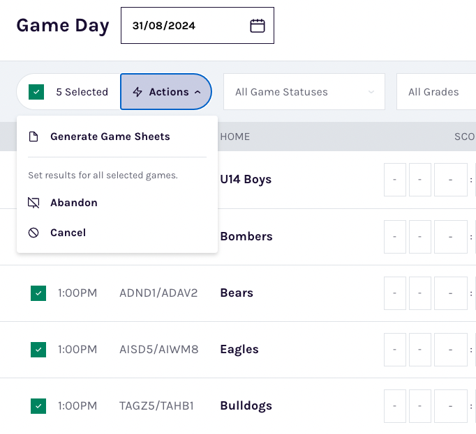The image size is (476, 434).
Task: Uncheck the Bears game checkbox
Action: pos(38,293)
